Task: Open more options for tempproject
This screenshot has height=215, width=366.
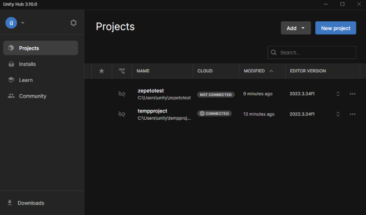Action: [x=353, y=114]
